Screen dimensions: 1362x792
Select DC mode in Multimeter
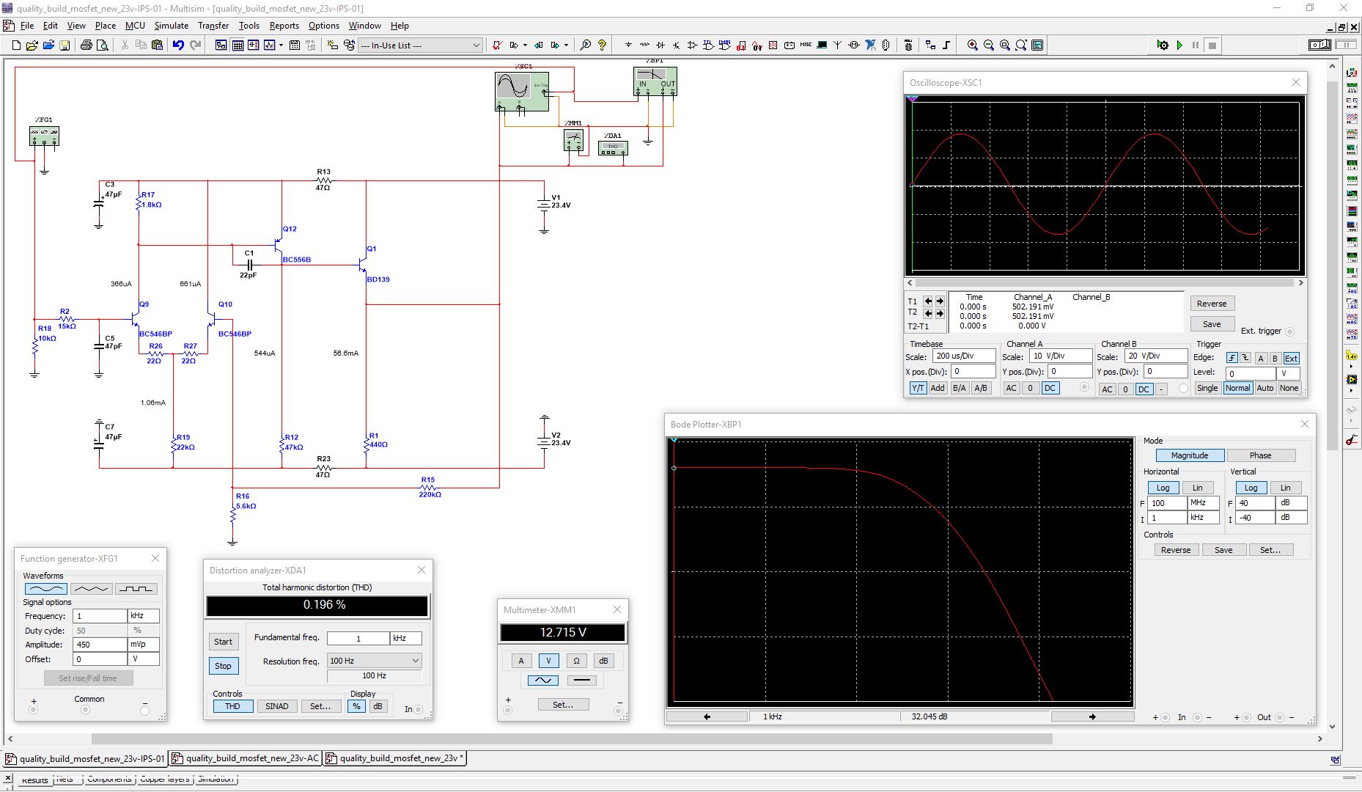point(582,681)
